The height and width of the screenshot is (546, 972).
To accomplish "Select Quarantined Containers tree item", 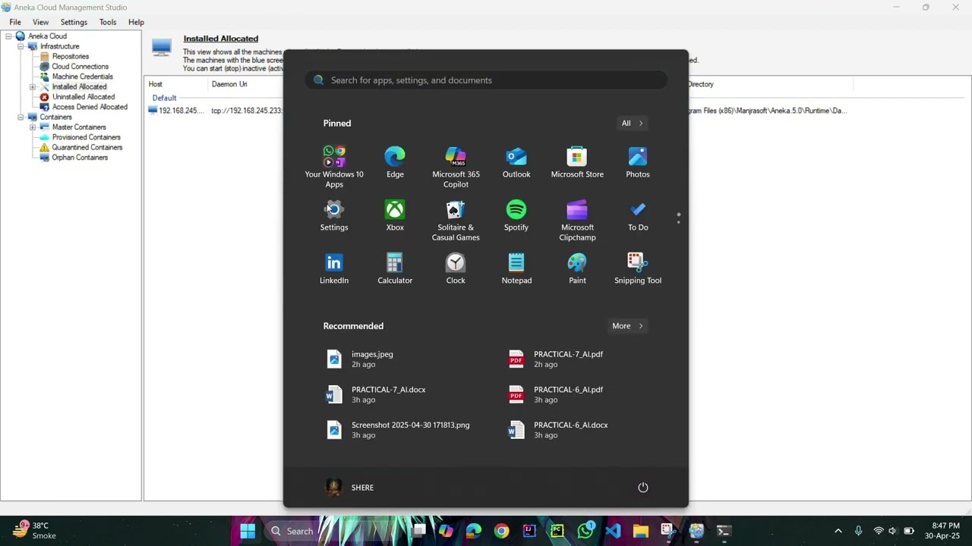I will pyautogui.click(x=87, y=147).
